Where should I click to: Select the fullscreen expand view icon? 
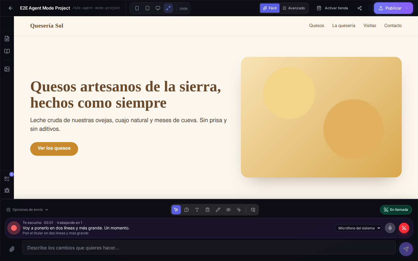pyautogui.click(x=168, y=8)
